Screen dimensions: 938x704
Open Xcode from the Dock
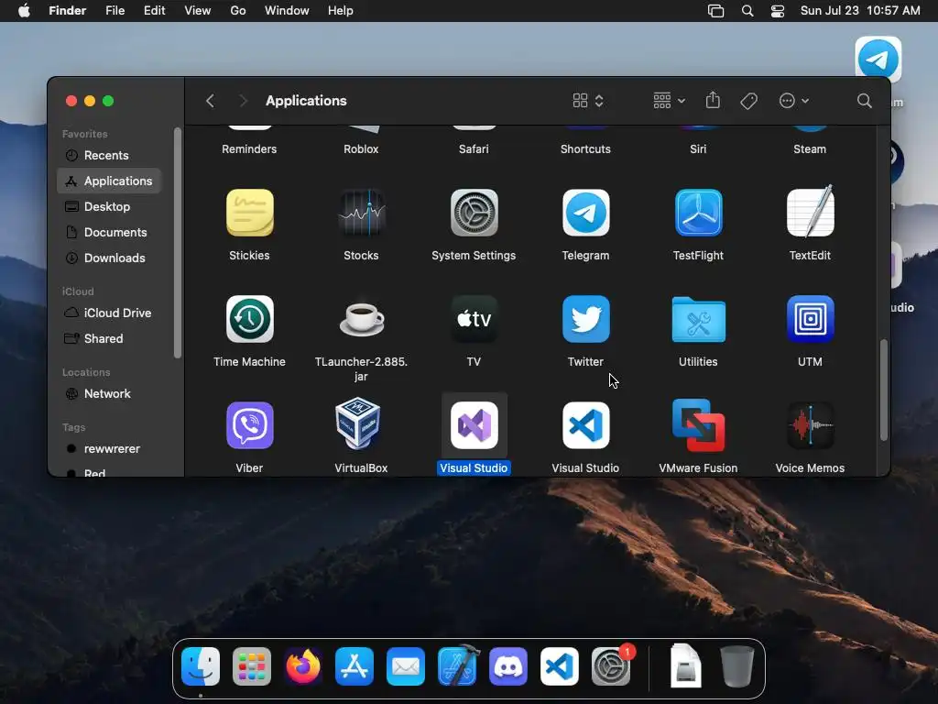(458, 665)
